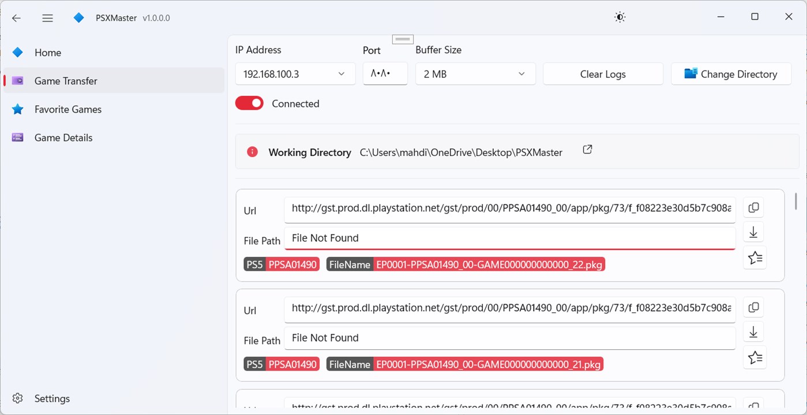The height and width of the screenshot is (415, 807).
Task: Clear the logs
Action: click(603, 74)
